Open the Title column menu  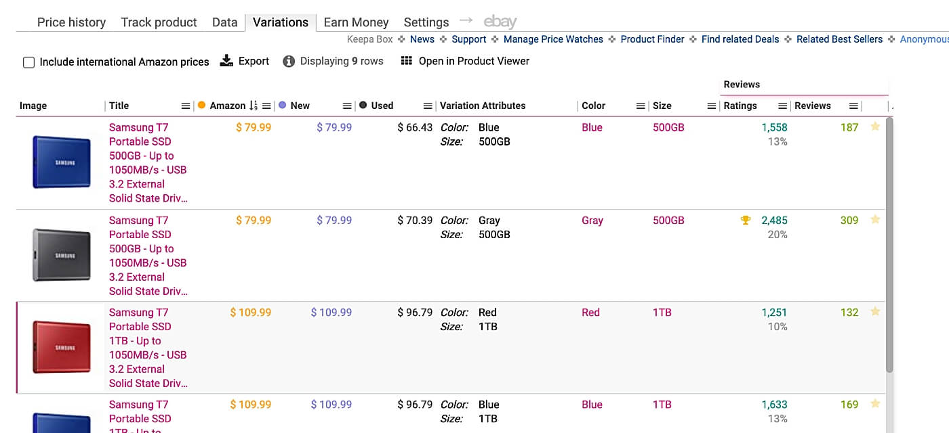point(186,106)
